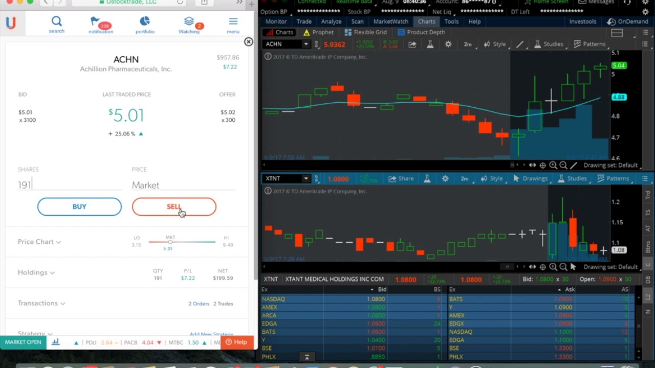Open Patterns on the ACHN chart
The height and width of the screenshot is (368, 655).
coord(589,44)
